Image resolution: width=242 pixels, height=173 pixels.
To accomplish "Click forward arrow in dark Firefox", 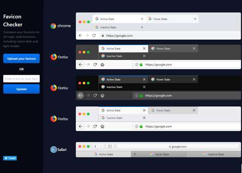I will click(x=88, y=95).
